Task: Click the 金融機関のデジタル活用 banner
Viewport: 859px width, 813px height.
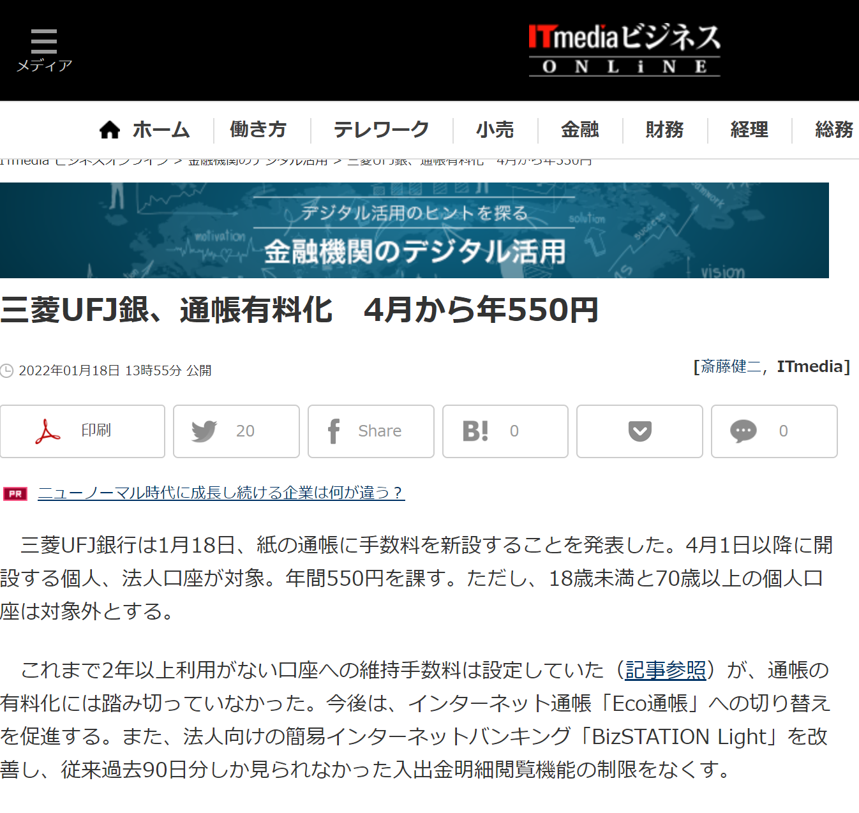Action: (414, 230)
